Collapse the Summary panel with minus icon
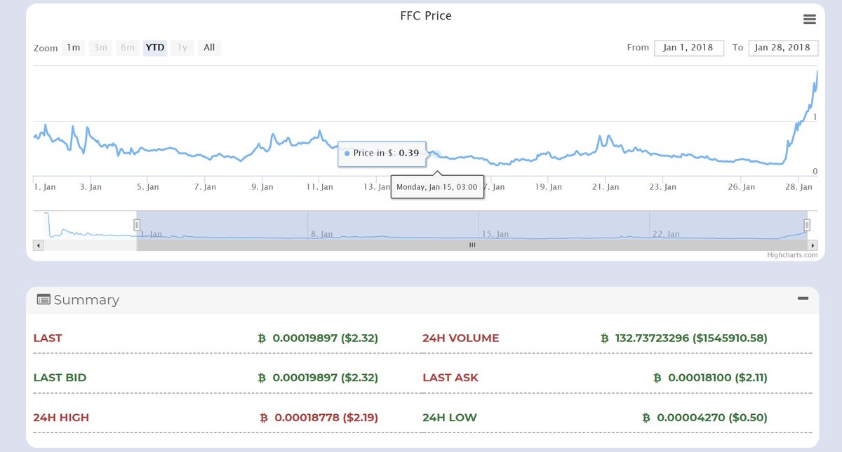This screenshot has width=842, height=452. click(803, 299)
